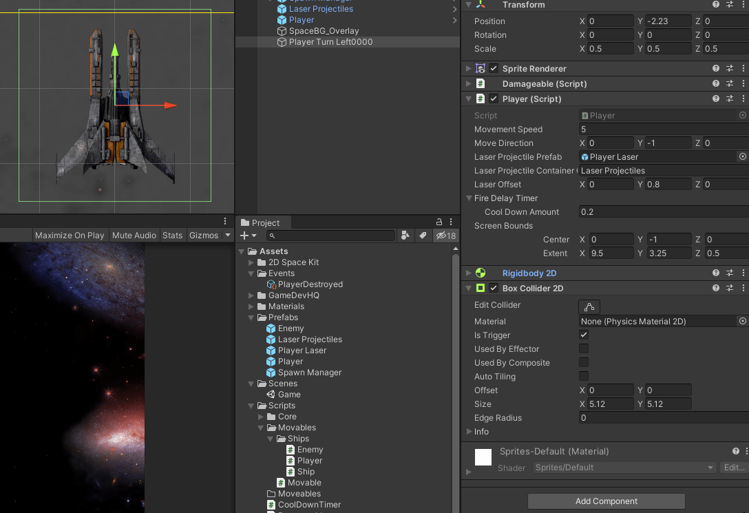The width and height of the screenshot is (749, 513).
Task: Click the Edit Collider button icon
Action: pyautogui.click(x=589, y=306)
